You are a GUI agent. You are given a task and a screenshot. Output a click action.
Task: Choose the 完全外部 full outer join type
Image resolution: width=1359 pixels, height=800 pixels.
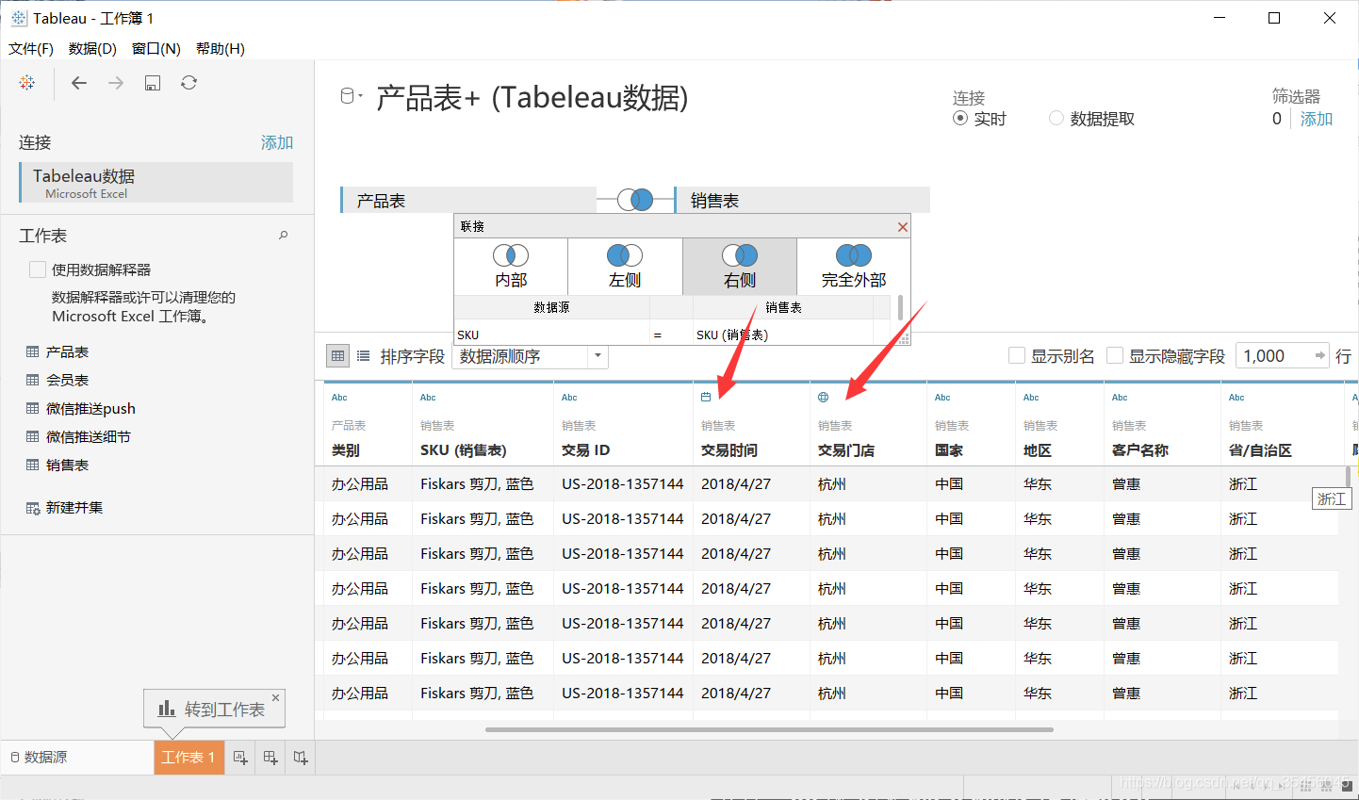(x=854, y=267)
